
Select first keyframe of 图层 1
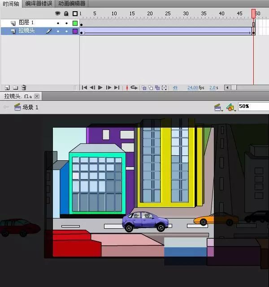(81, 25)
